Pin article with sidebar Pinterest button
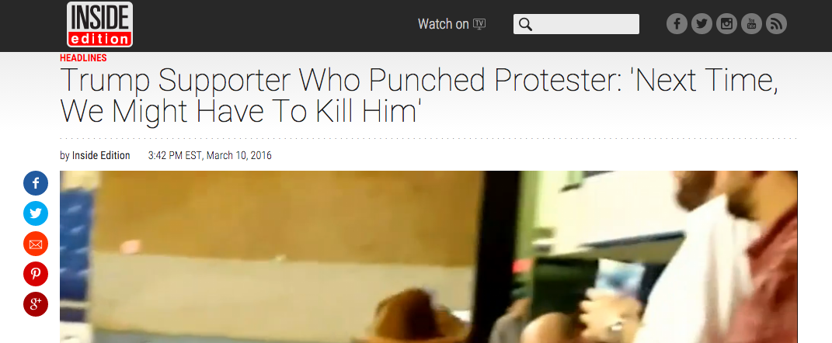The image size is (832, 343). point(36,274)
